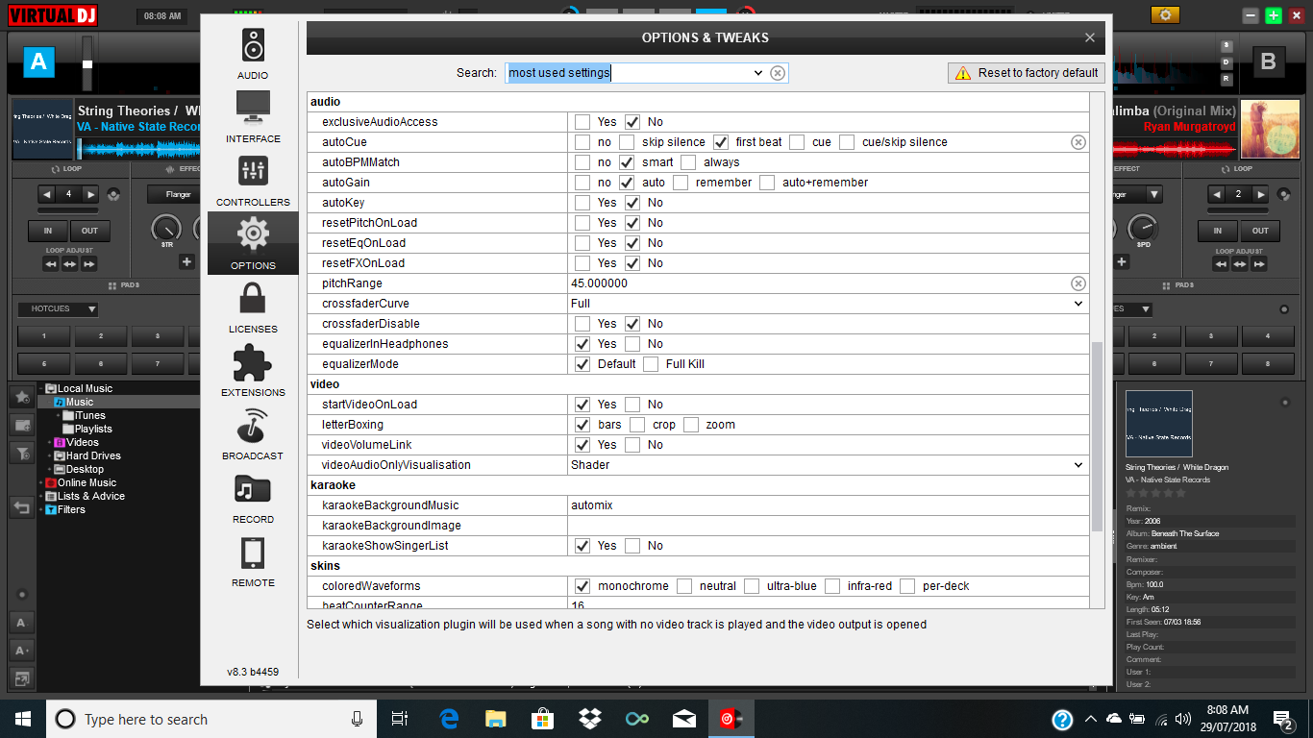This screenshot has height=738, width=1313.
Task: Enable autoKey Yes checkbox
Action: [x=582, y=203]
